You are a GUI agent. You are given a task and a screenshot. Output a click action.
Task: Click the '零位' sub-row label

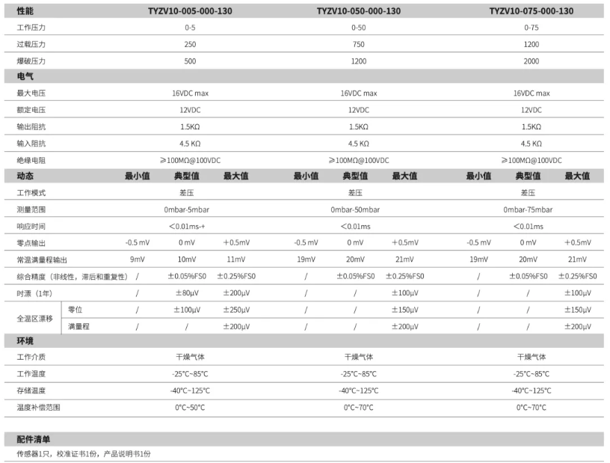[75, 310]
